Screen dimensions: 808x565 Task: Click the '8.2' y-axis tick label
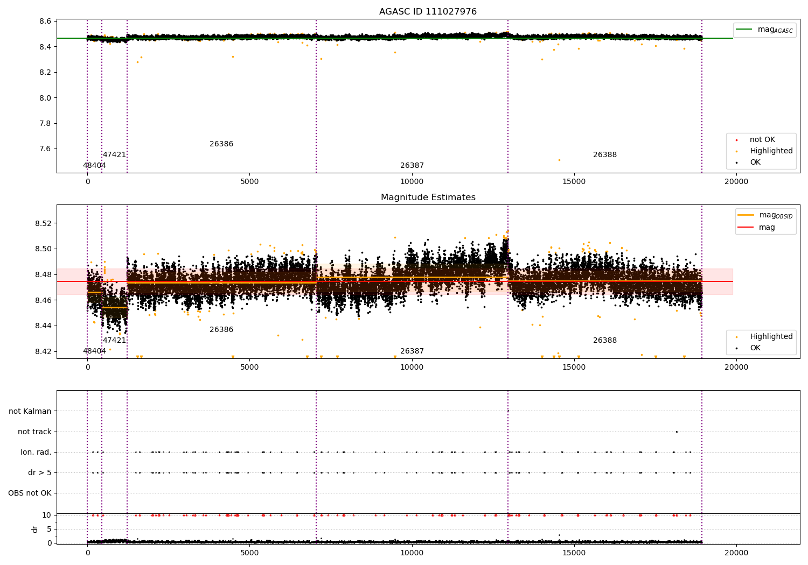tap(45, 73)
